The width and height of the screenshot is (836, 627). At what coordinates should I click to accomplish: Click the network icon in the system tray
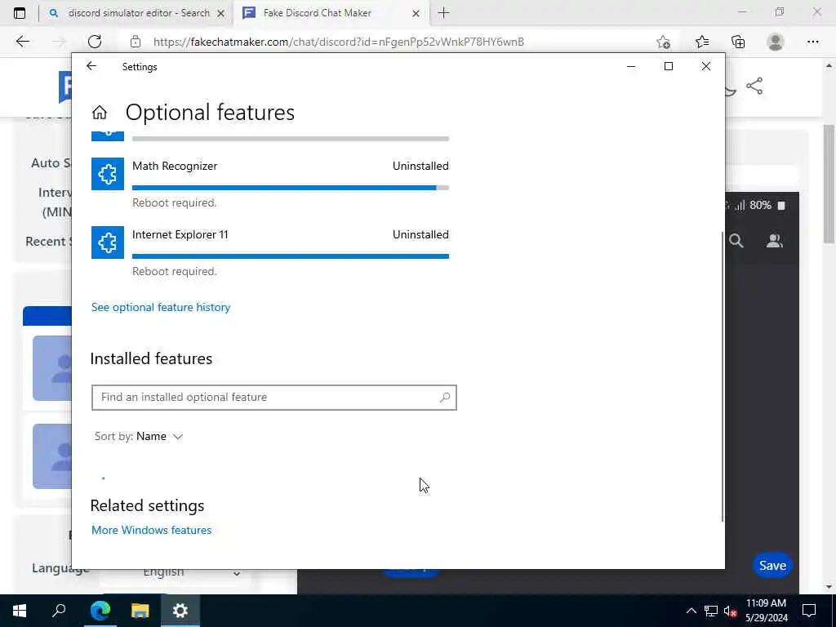tap(711, 611)
